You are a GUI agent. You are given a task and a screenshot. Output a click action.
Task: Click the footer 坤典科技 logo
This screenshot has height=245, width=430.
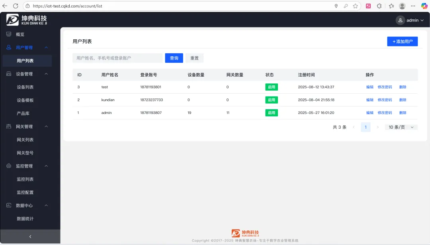[245, 233]
